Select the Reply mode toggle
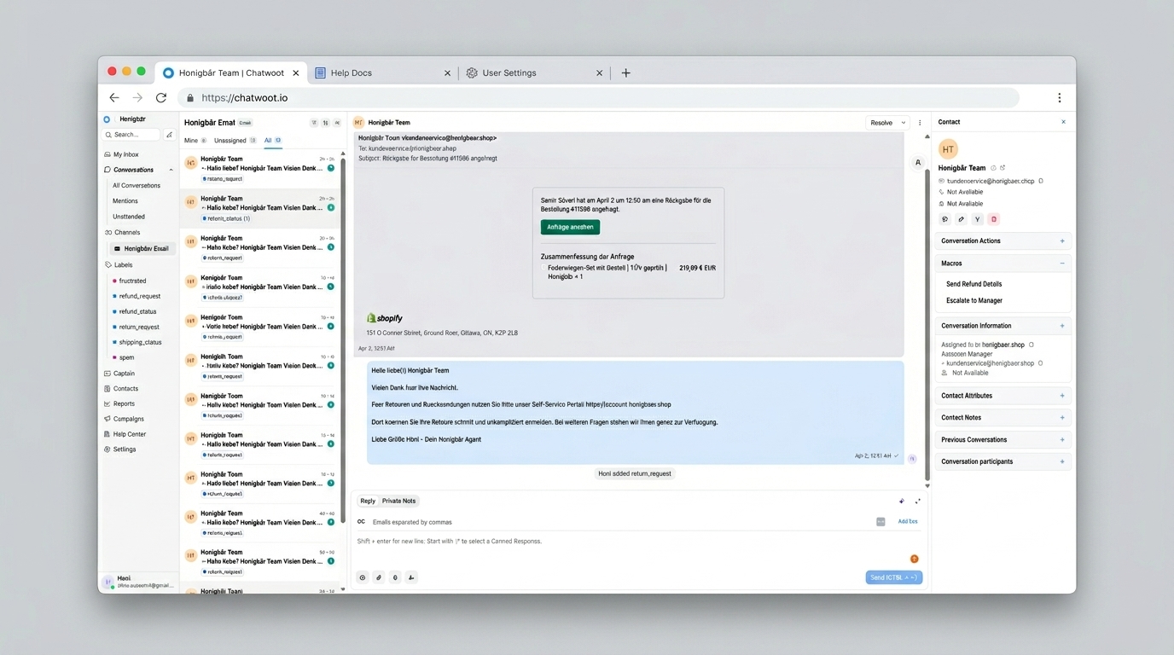Viewport: 1174px width, 655px height. pyautogui.click(x=368, y=501)
